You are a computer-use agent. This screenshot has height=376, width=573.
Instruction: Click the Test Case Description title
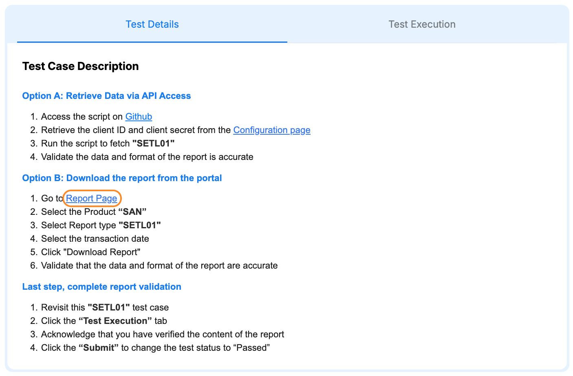pyautogui.click(x=80, y=66)
